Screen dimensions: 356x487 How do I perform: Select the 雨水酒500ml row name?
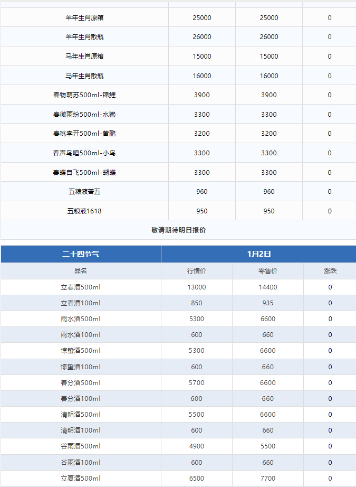pos(81,319)
